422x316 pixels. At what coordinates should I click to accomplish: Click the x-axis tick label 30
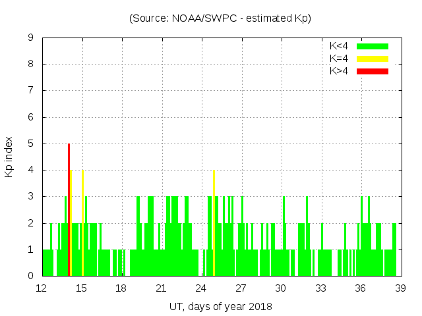tap(281, 288)
